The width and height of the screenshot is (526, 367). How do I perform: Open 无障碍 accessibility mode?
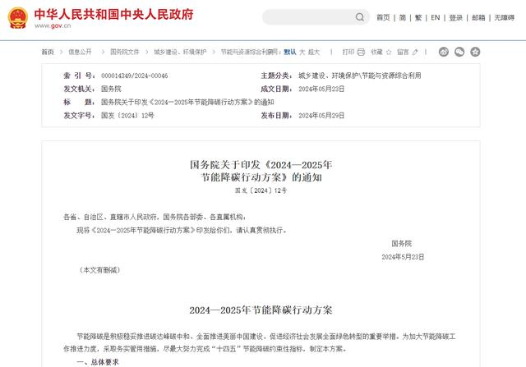tap(504, 17)
